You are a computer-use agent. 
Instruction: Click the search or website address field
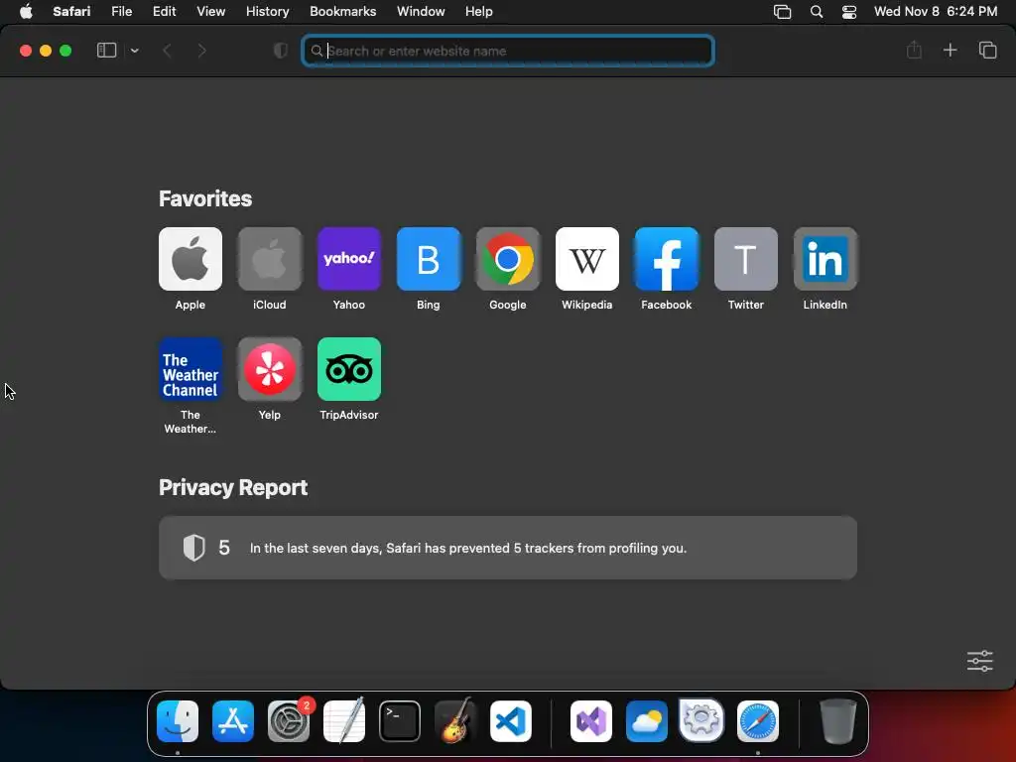[x=508, y=51]
